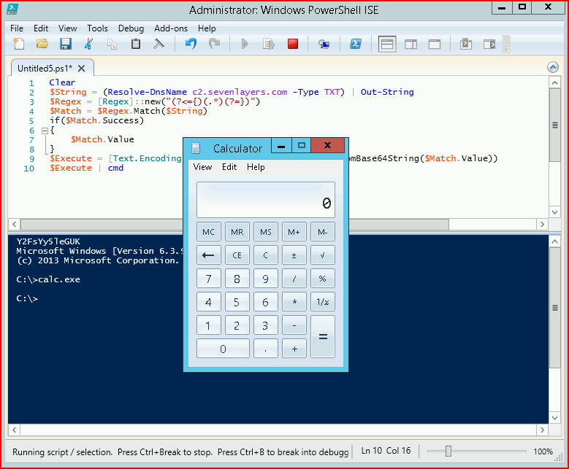
Task: Click the equals button in Calculator
Action: click(x=323, y=337)
